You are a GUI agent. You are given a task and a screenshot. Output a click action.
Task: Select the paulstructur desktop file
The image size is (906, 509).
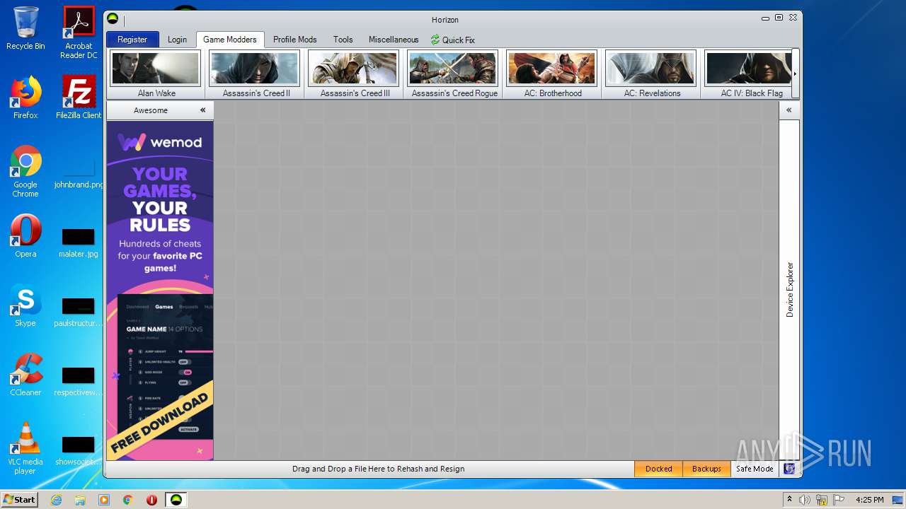[x=78, y=312]
